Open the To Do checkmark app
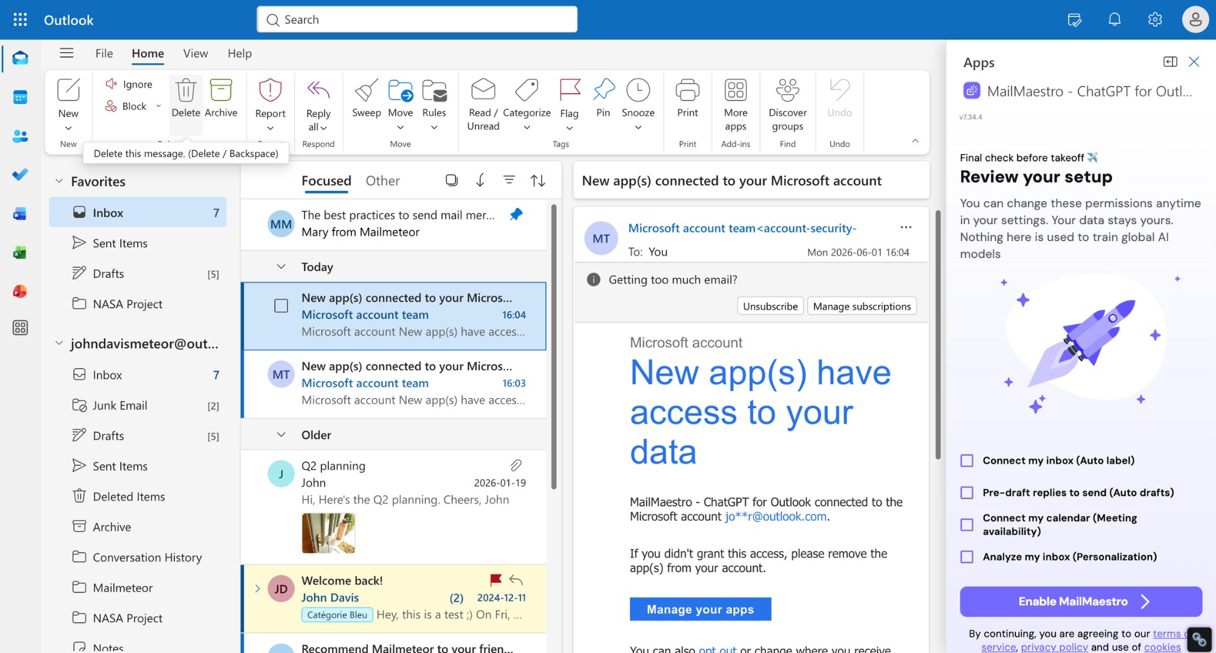Screen dimensions: 1216x653 pos(20,175)
